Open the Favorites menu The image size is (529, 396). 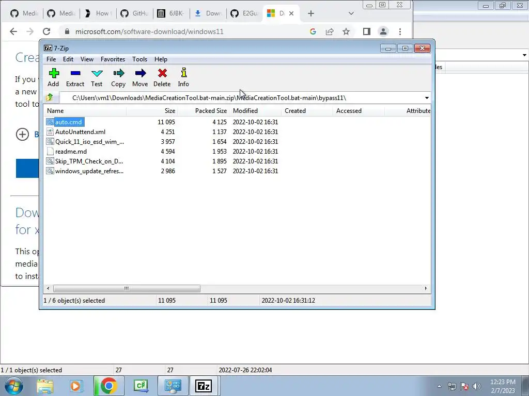[113, 59]
